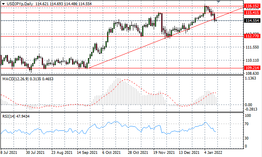This screenshot has width=262, height=157.
Task: Click the 110.110 price axis value
Action: point(252,60)
